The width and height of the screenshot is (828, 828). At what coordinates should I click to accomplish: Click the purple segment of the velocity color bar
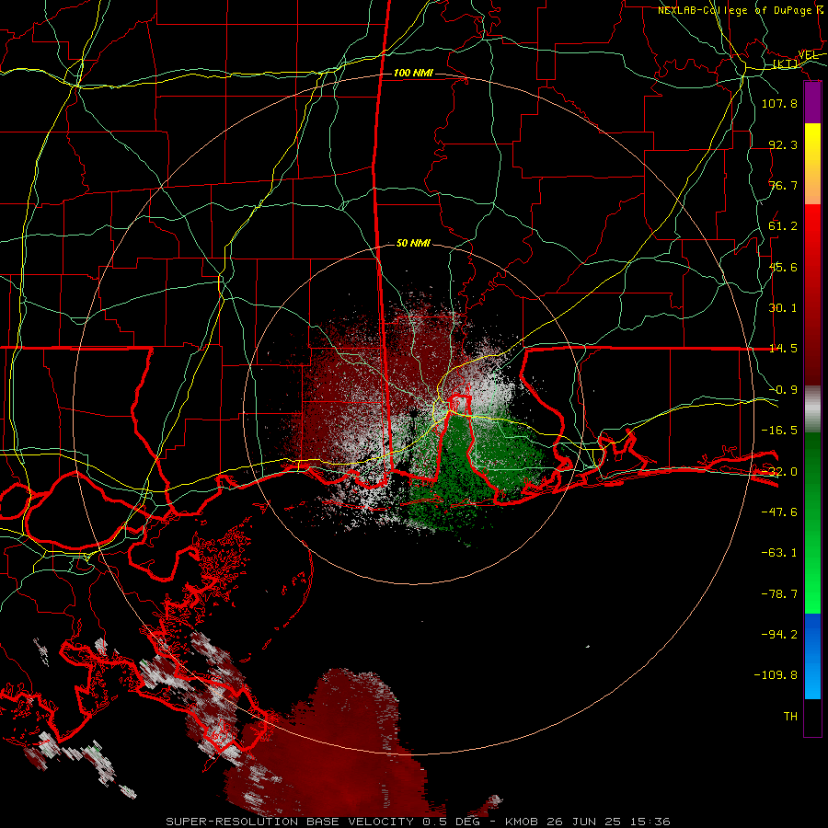812,103
